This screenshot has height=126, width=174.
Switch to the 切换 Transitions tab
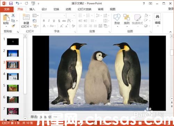pos(56,9)
